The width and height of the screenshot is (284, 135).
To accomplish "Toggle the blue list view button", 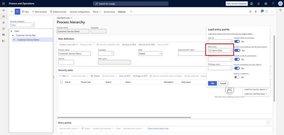I will [x=17, y=12].
